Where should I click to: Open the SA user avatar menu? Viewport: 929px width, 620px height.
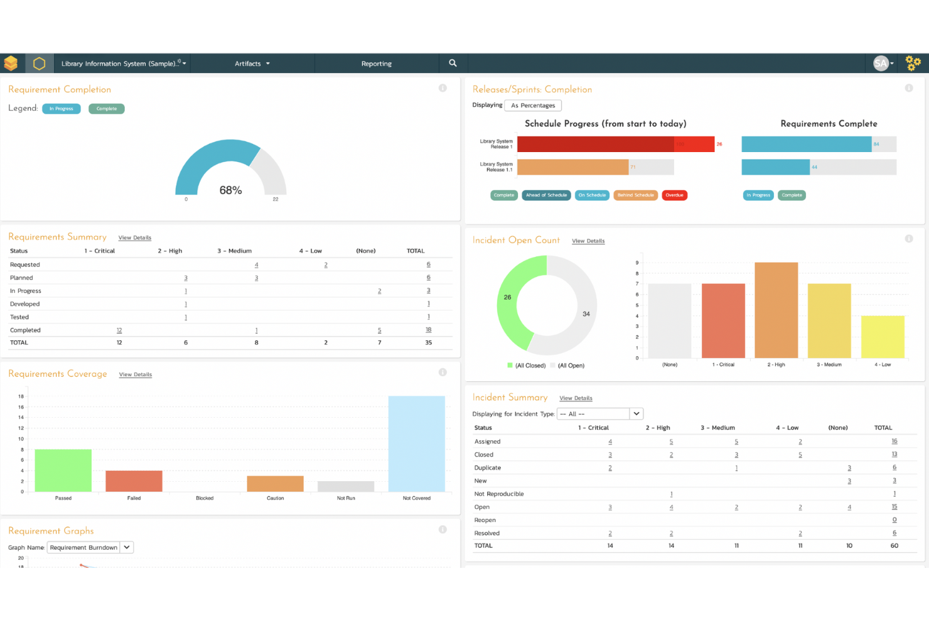[883, 63]
